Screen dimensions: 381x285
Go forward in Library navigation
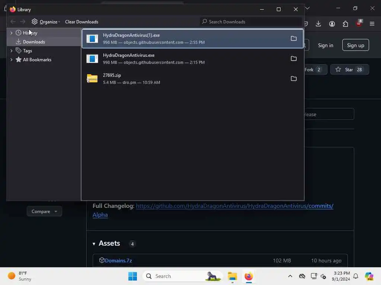pos(22,22)
